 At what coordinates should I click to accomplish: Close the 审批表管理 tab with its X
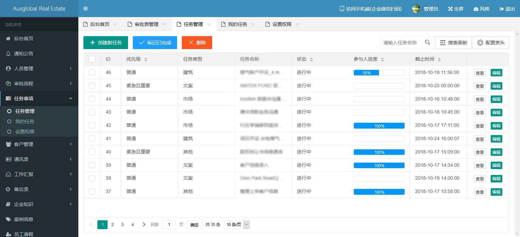(x=164, y=24)
